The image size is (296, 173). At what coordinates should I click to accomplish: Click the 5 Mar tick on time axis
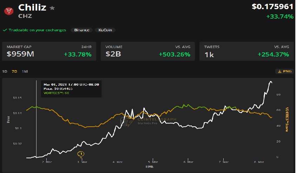point(153,162)
